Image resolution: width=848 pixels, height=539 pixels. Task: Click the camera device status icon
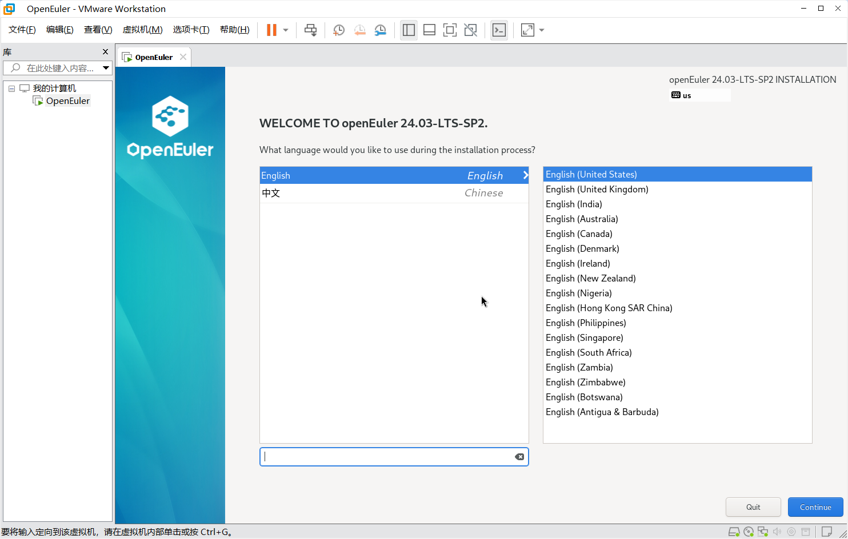pyautogui.click(x=791, y=532)
